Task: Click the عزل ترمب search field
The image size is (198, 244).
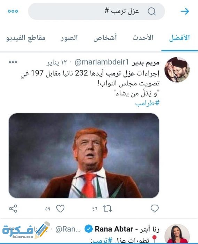Action: (96, 12)
